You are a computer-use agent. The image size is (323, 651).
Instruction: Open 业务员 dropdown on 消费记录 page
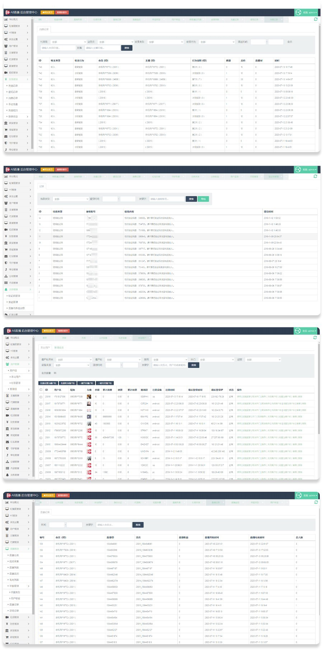(116, 42)
